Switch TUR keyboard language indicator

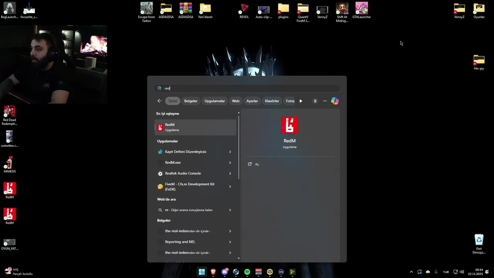point(446,272)
